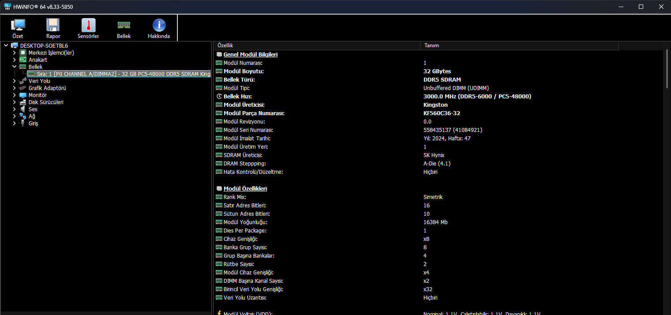Click the Tanım column header
Viewport: 671px width, 315px height.
click(519, 45)
